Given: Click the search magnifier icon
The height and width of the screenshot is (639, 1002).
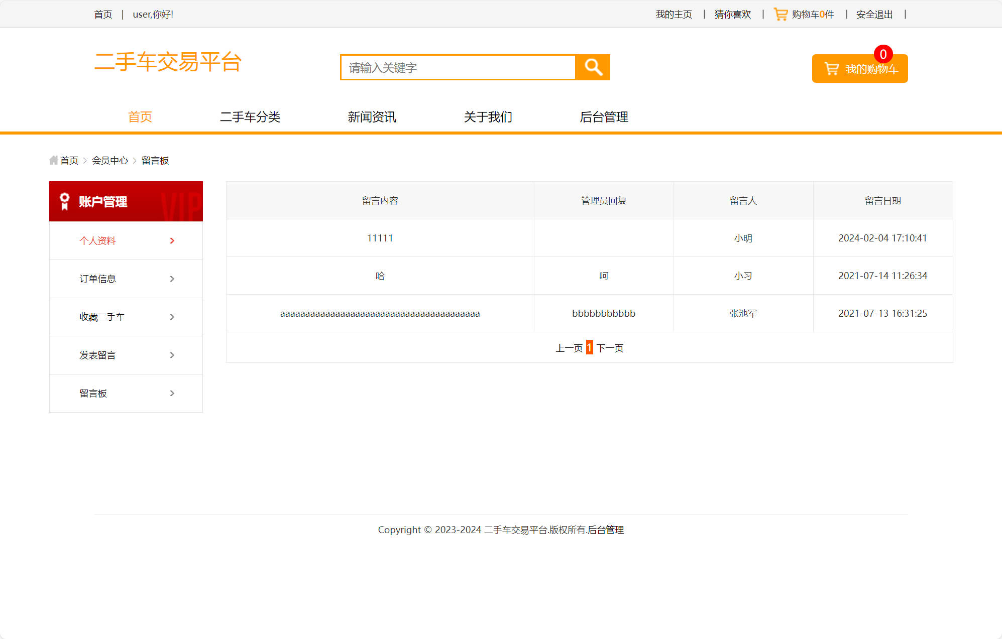Looking at the screenshot, I should (593, 67).
